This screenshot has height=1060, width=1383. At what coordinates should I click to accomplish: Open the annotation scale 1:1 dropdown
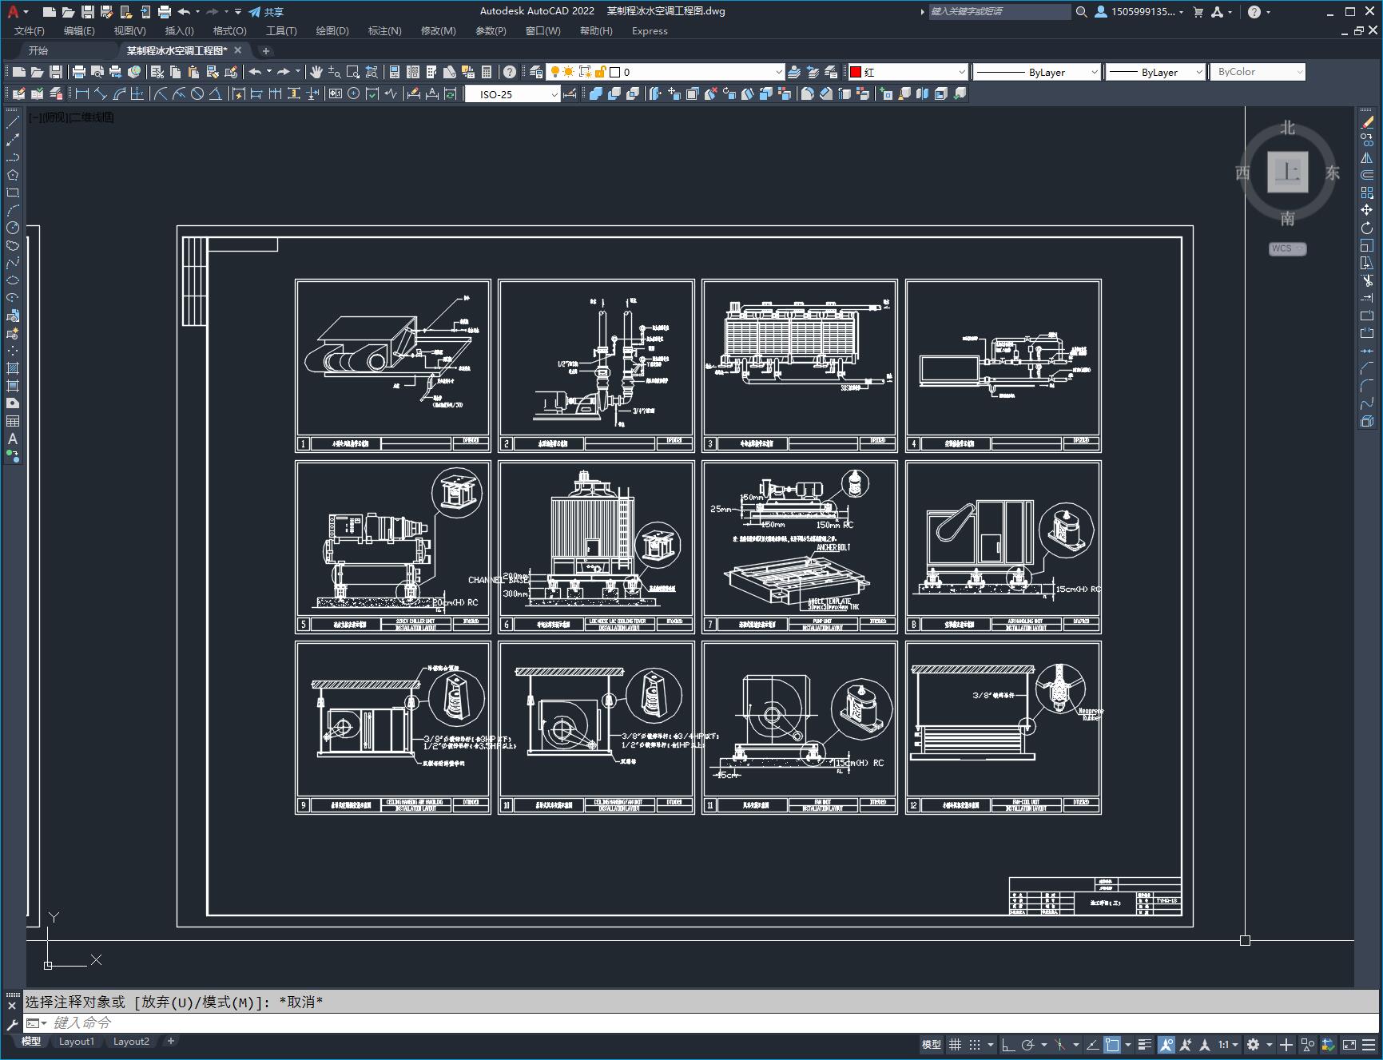tap(1228, 1044)
